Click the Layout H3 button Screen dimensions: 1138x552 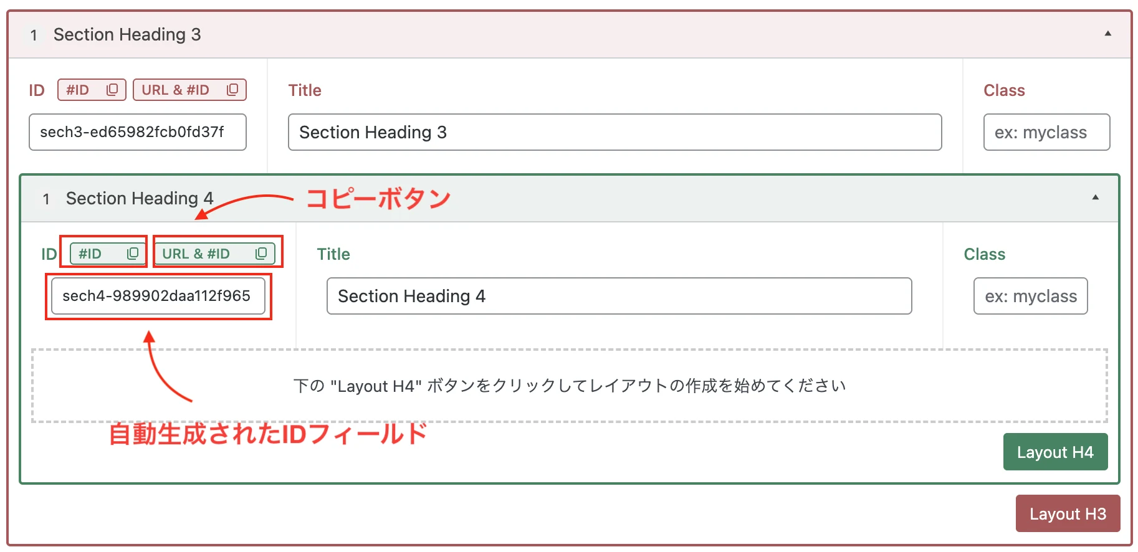(1068, 513)
